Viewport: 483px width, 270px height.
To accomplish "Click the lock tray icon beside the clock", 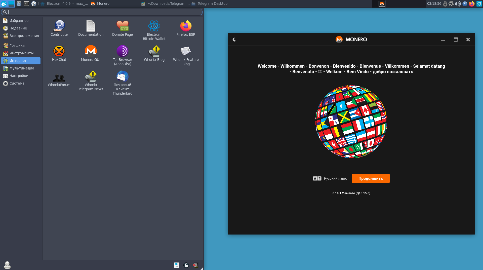I will coord(445,4).
